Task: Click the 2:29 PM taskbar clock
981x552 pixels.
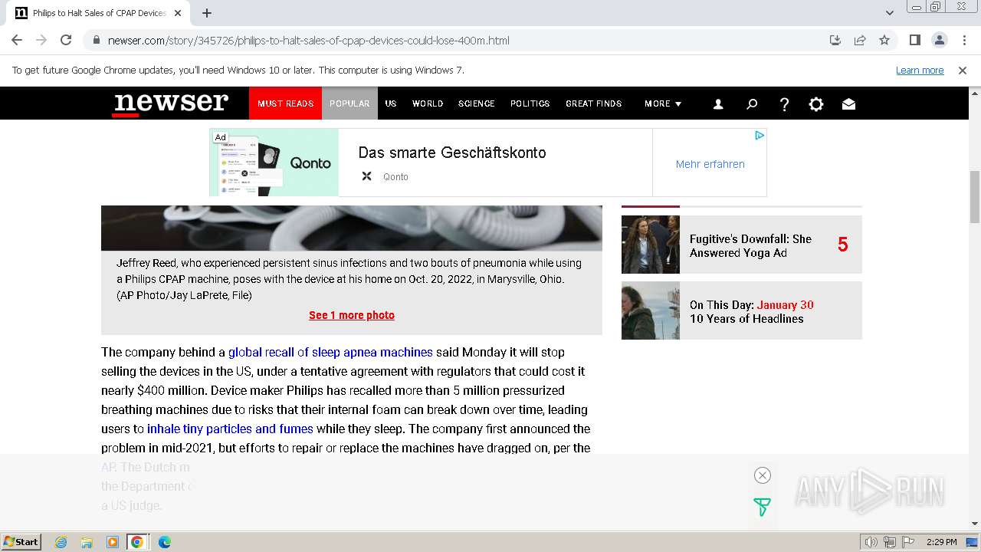Action: [x=941, y=542]
